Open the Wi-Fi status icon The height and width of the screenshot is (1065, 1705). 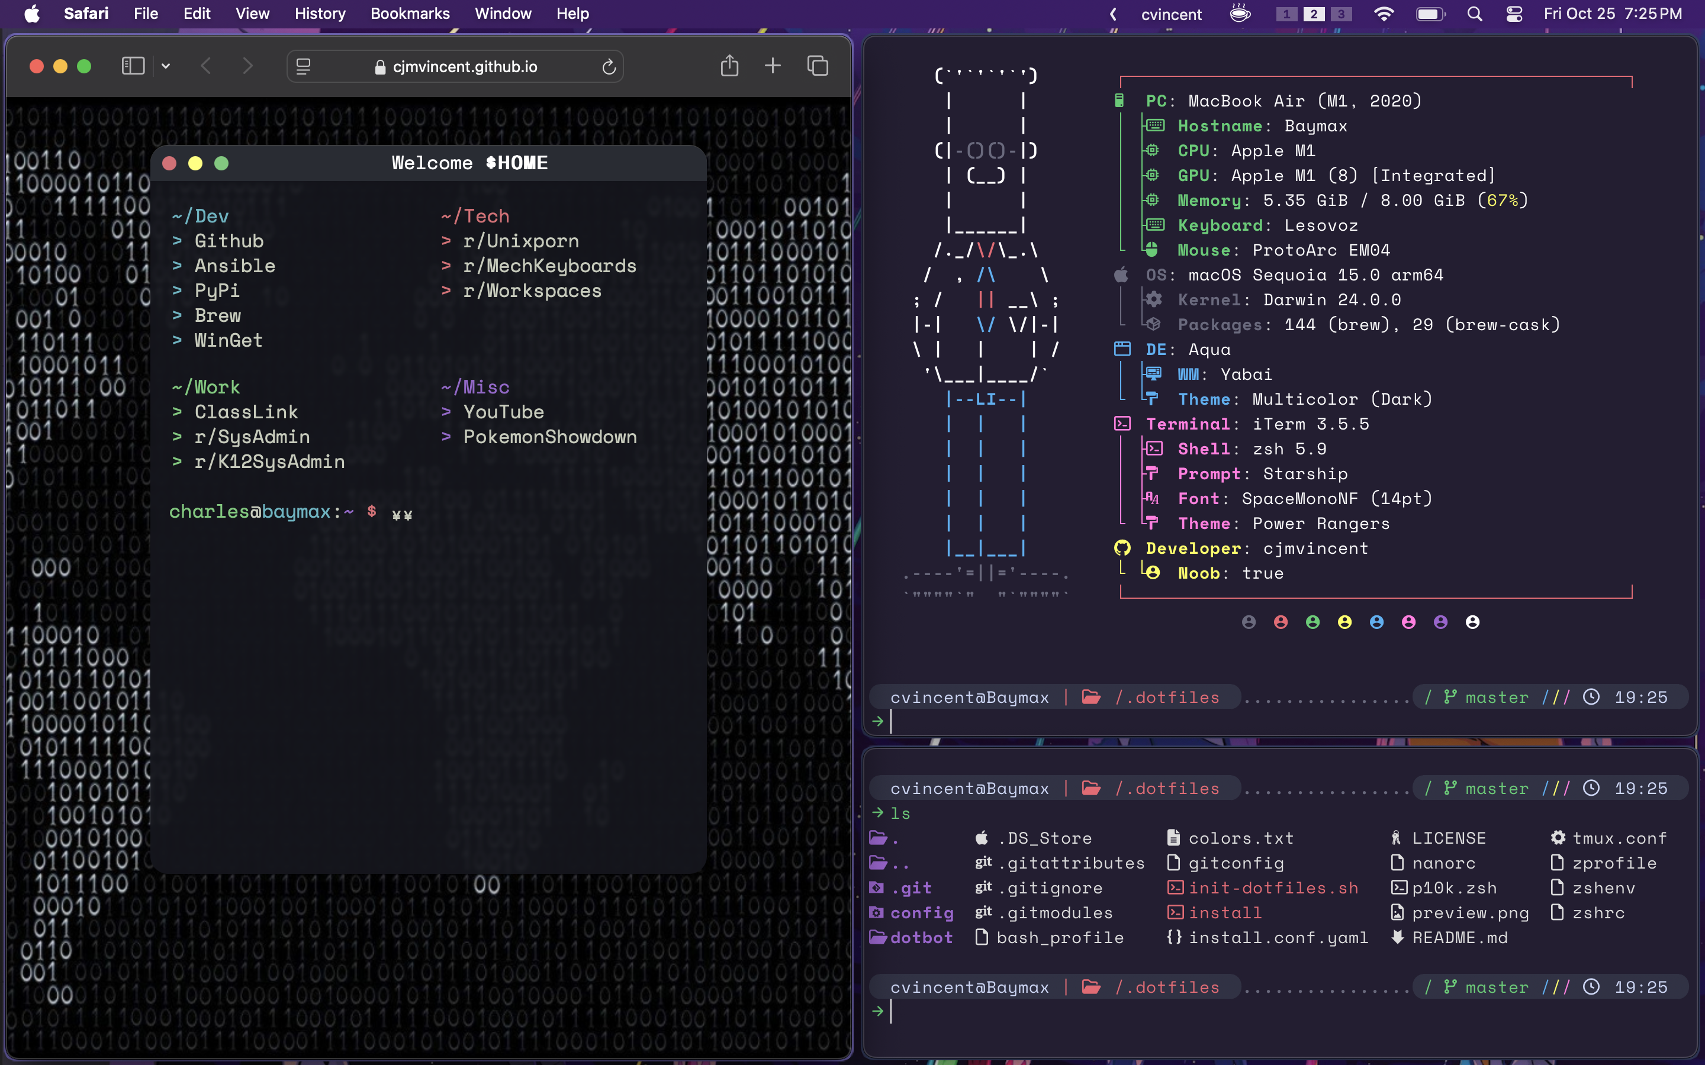pyautogui.click(x=1384, y=14)
